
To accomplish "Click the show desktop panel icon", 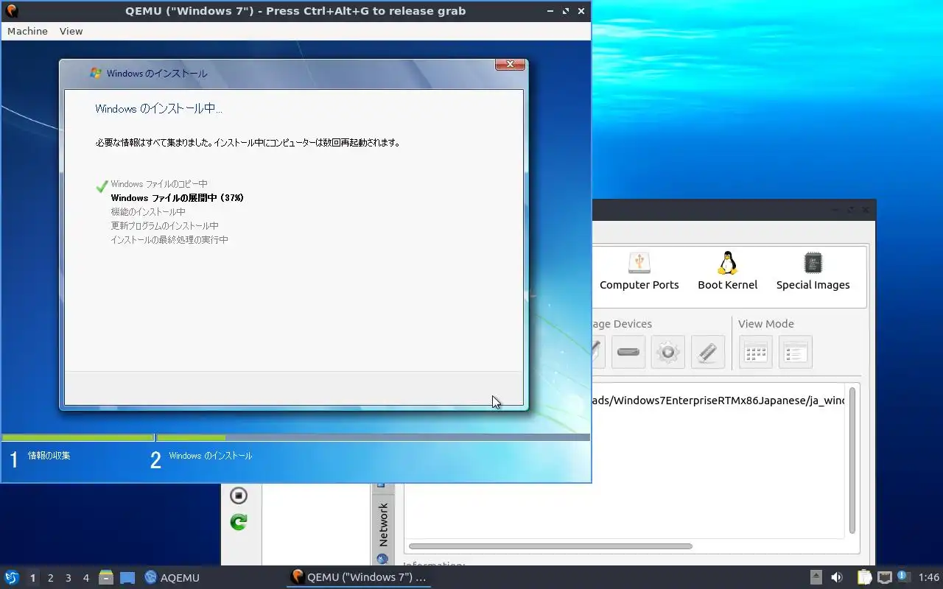I will coord(127,578).
